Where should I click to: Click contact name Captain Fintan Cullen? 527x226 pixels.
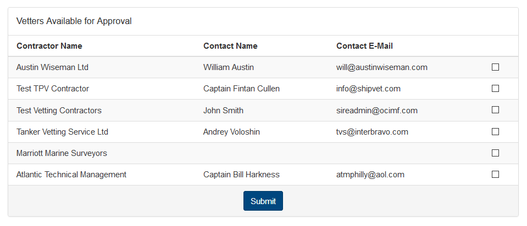(241, 89)
